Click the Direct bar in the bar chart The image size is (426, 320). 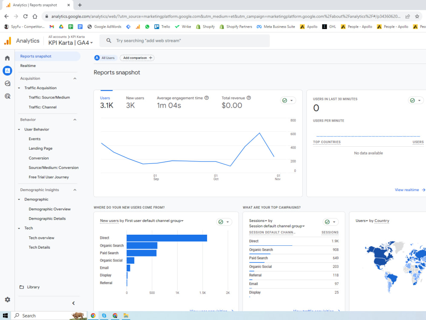[x=167, y=238]
